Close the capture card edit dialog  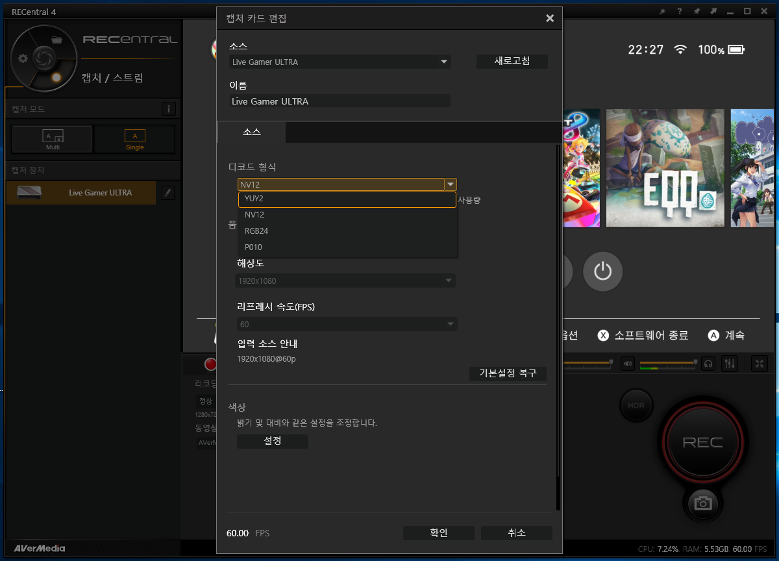pos(550,18)
